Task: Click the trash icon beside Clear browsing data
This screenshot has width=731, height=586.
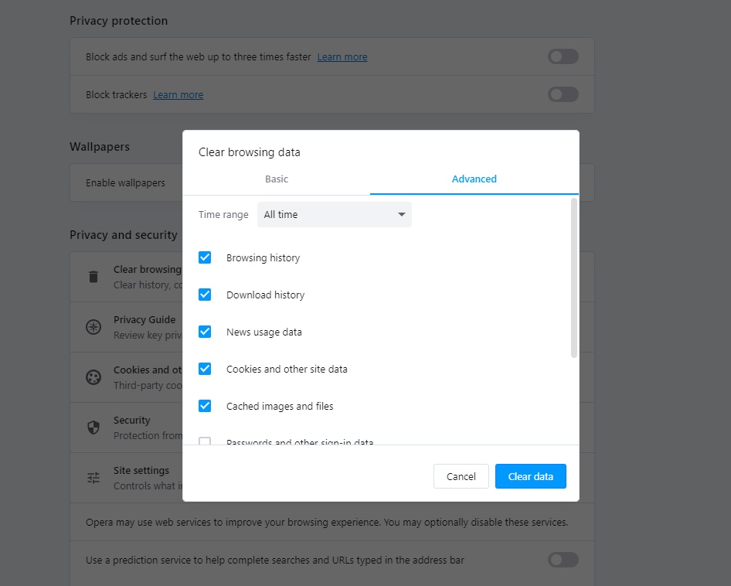Action: tap(93, 277)
